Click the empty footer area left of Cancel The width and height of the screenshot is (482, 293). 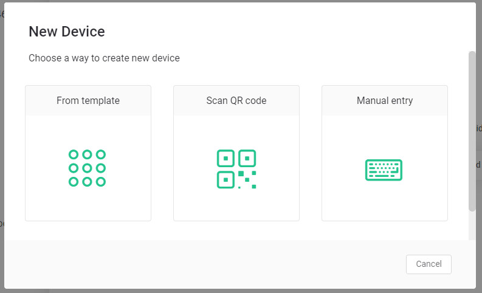(x=201, y=264)
